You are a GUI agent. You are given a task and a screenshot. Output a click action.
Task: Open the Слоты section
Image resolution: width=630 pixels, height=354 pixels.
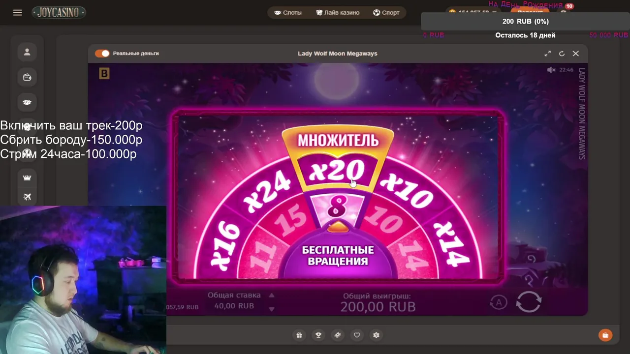(288, 12)
